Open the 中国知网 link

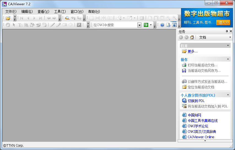(194, 115)
